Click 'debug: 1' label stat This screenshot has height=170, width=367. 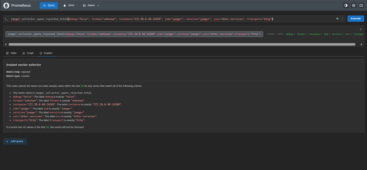click(x=291, y=34)
